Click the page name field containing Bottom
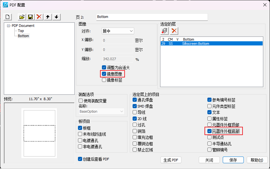This screenshot has width=270, height=169. point(152,17)
